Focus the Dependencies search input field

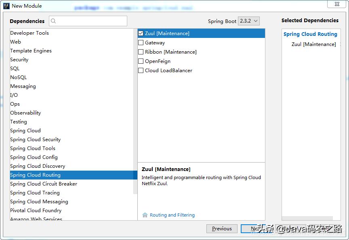(x=88, y=21)
